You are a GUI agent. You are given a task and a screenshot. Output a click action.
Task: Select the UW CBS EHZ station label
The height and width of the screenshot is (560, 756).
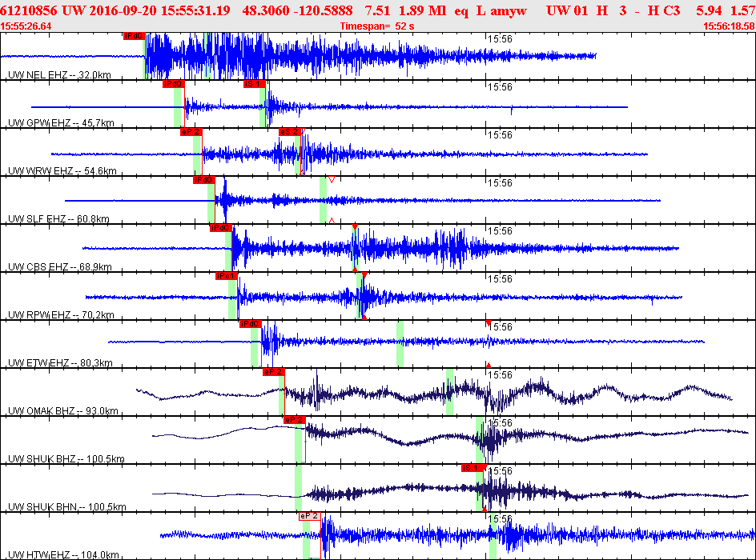59,266
